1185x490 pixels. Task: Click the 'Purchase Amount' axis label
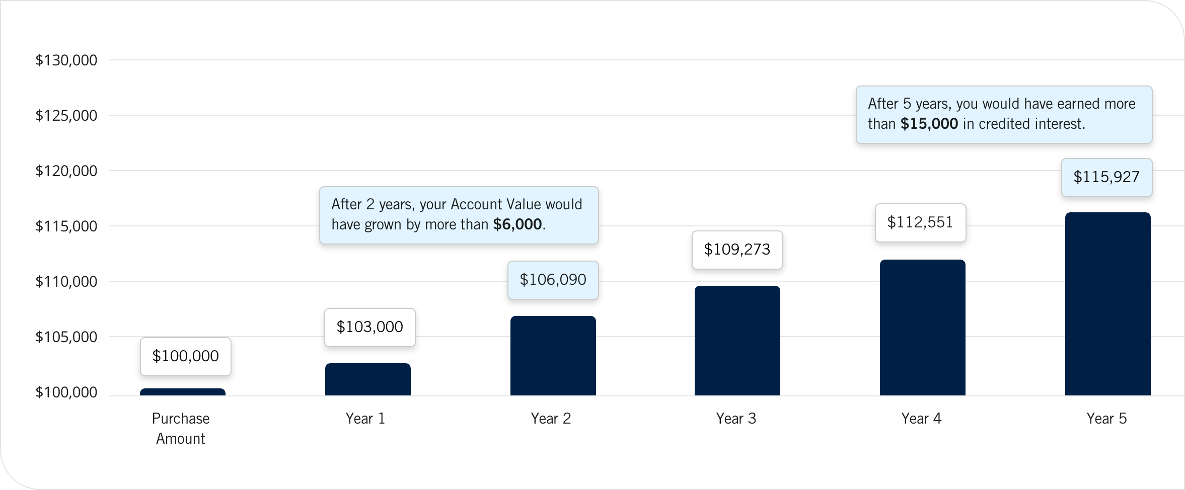pyautogui.click(x=181, y=429)
